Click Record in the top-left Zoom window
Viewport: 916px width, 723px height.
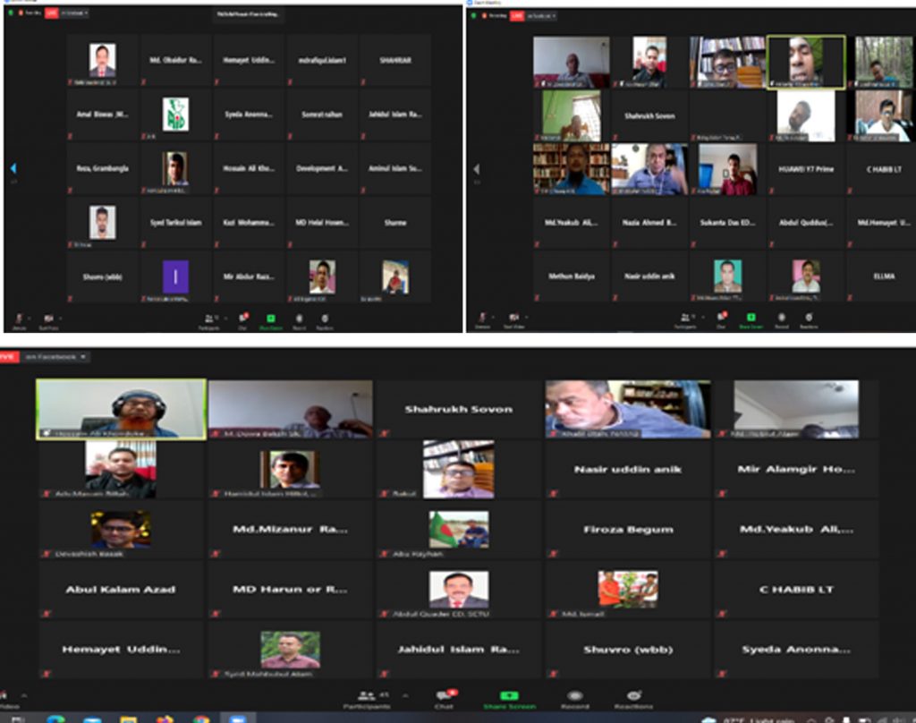click(x=299, y=320)
